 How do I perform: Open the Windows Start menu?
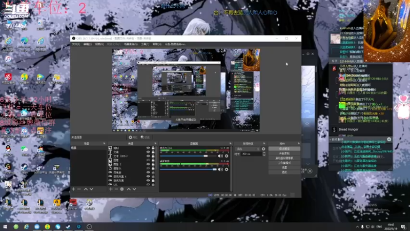click(x=5, y=226)
